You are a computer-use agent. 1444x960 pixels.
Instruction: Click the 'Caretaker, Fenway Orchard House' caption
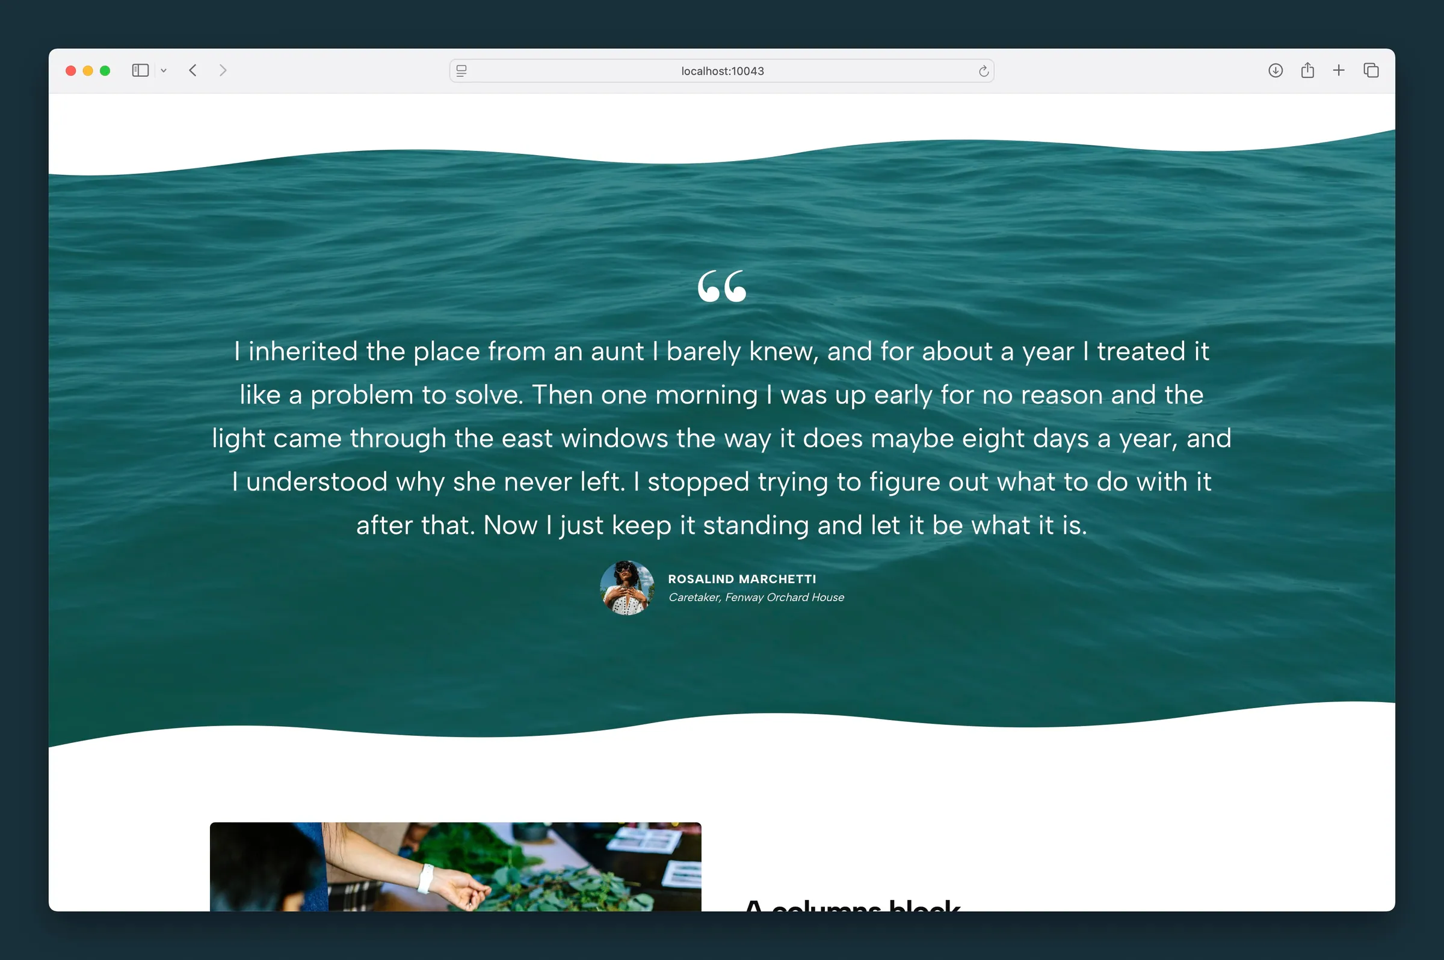click(756, 597)
